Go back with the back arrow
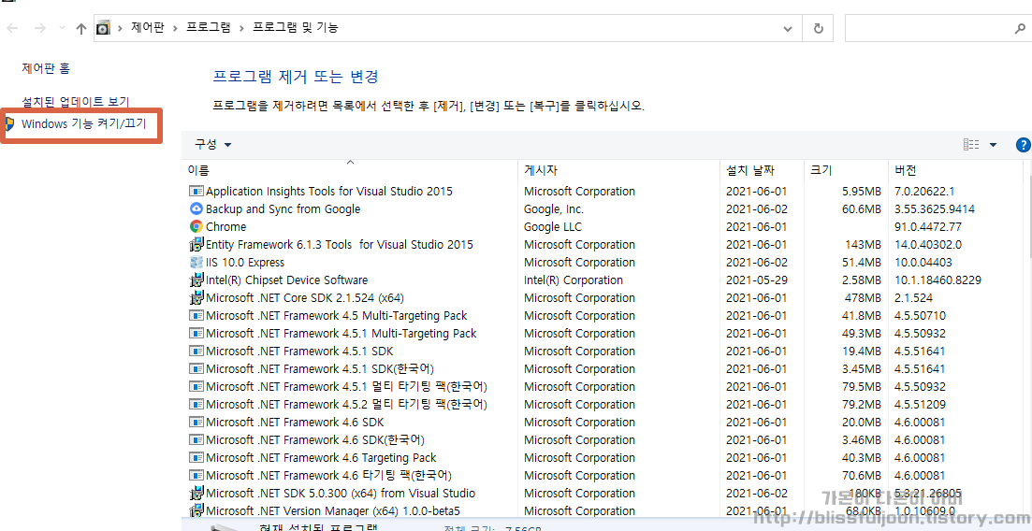Viewport: 1032px width, 531px height. click(12, 28)
